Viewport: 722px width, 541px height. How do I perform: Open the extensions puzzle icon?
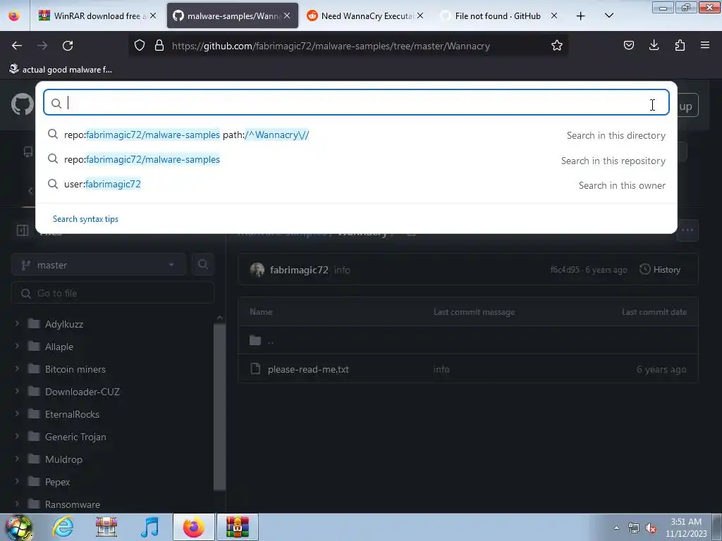[x=680, y=46]
